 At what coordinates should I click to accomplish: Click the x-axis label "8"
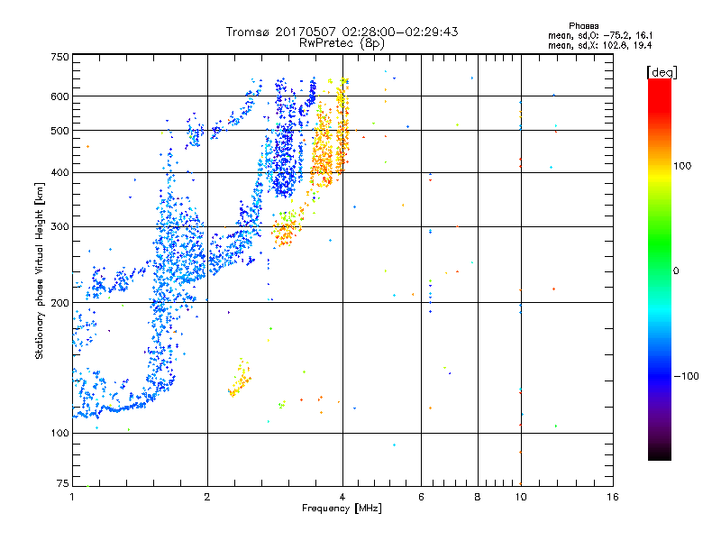[x=478, y=497]
